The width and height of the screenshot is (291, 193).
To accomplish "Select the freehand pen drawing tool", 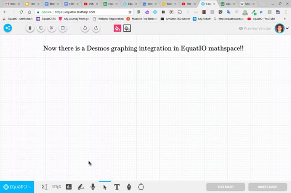I will (129, 187).
